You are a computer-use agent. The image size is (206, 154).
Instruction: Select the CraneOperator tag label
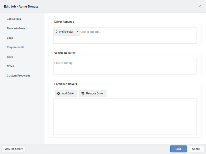64,32
